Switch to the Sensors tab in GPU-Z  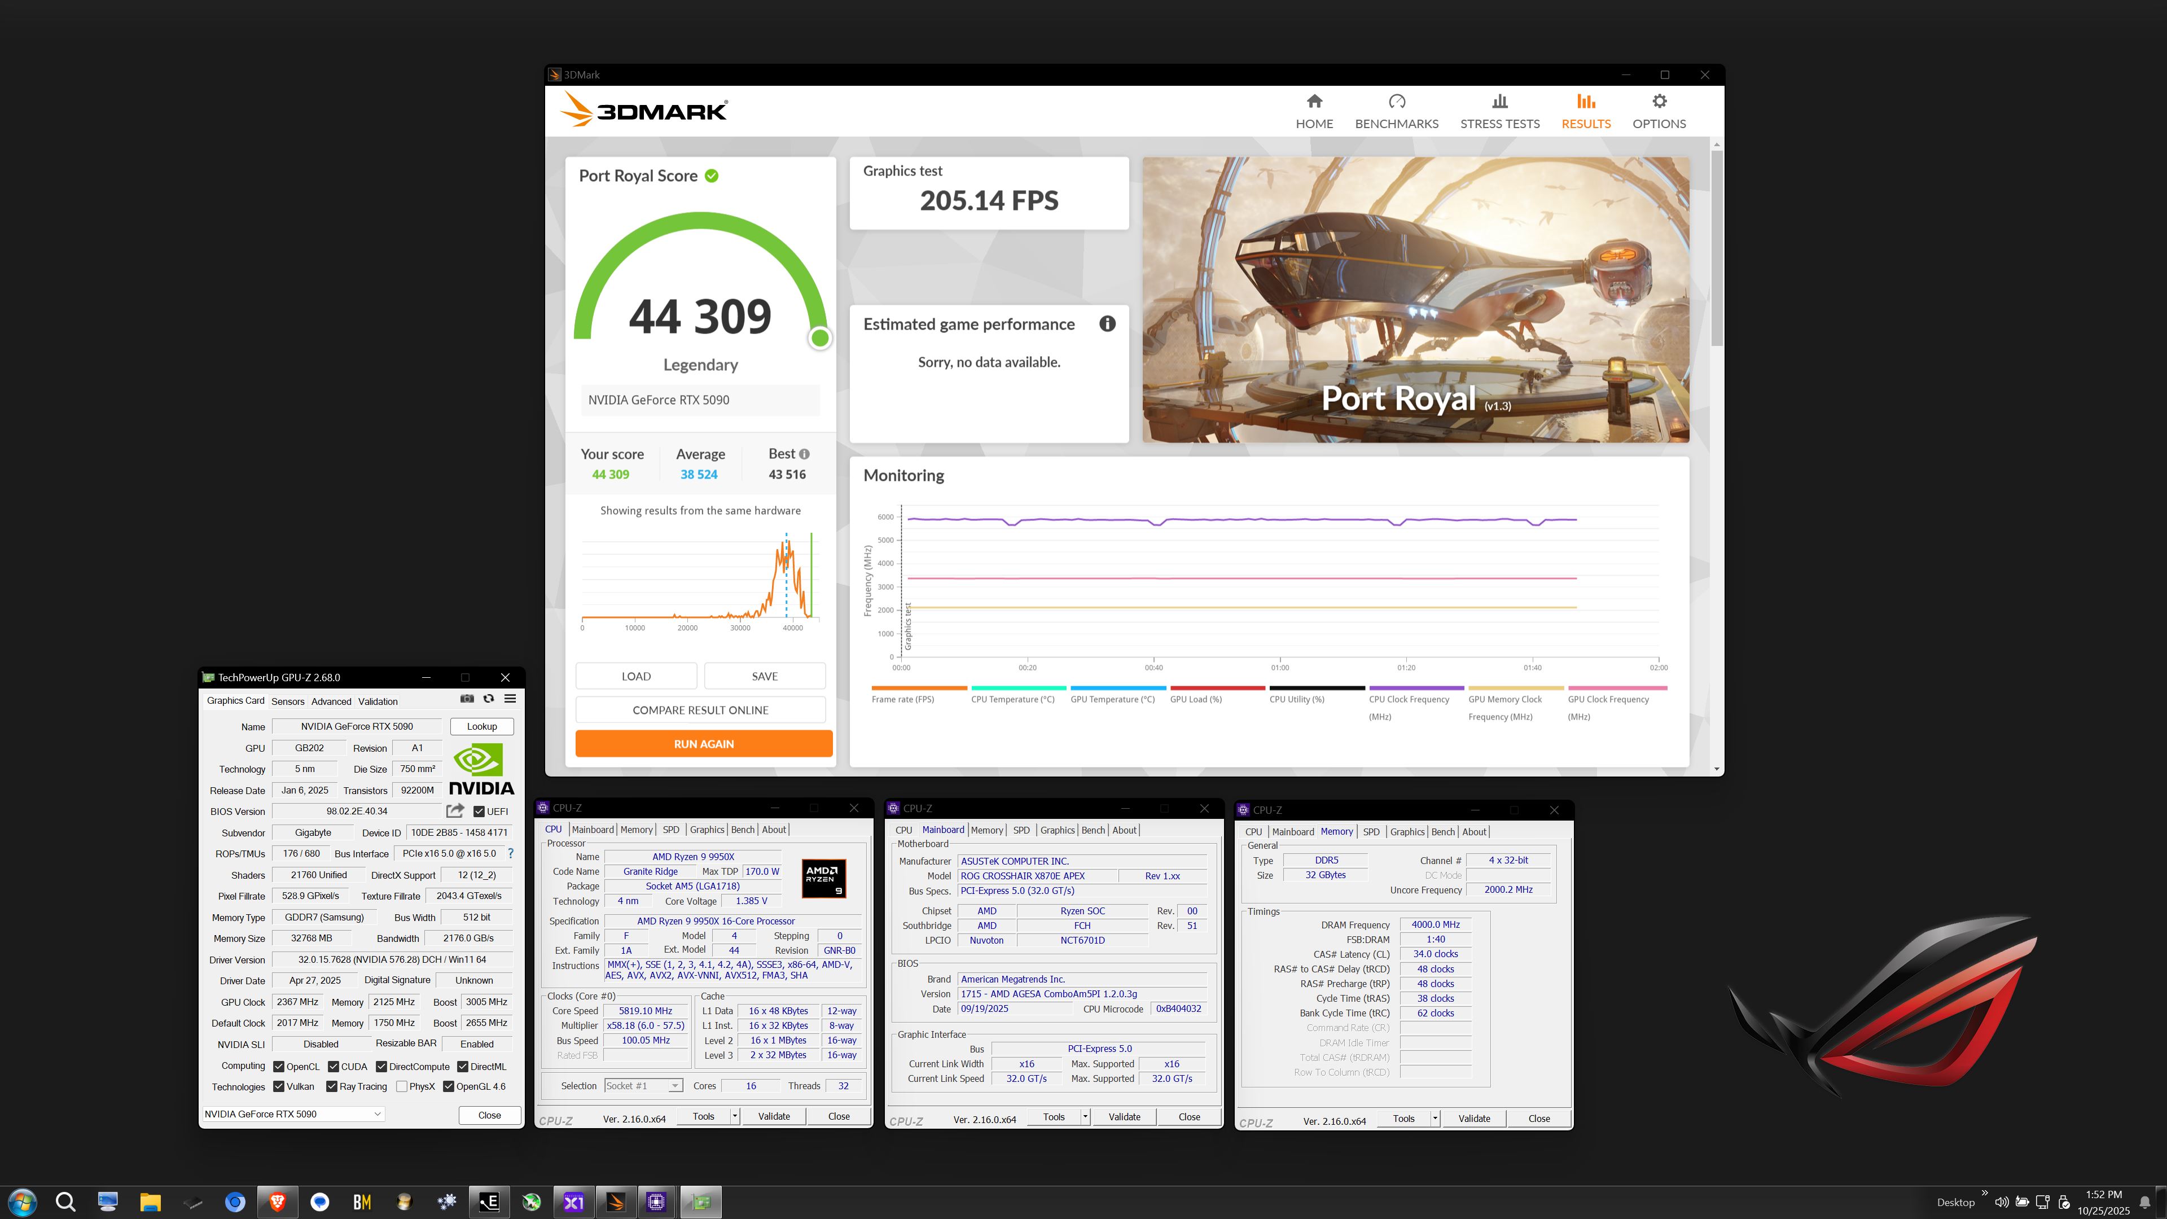point(288,701)
